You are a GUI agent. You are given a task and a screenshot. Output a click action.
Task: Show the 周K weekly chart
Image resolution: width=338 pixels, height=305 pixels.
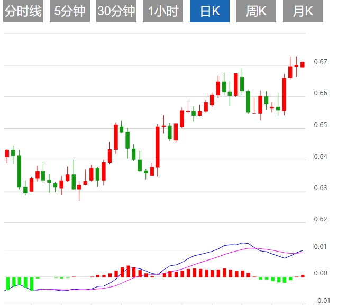pyautogui.click(x=256, y=11)
